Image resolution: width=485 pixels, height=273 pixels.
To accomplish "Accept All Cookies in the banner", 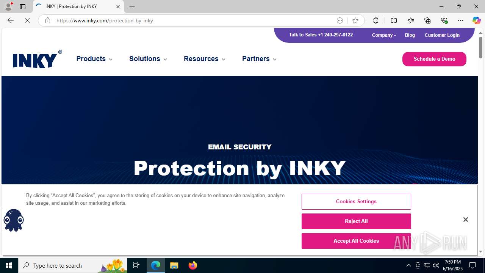I will (x=356, y=241).
